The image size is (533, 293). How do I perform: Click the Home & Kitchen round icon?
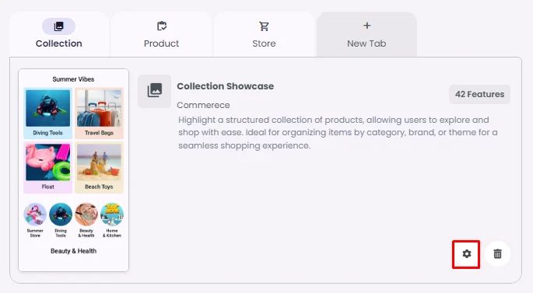click(112, 215)
